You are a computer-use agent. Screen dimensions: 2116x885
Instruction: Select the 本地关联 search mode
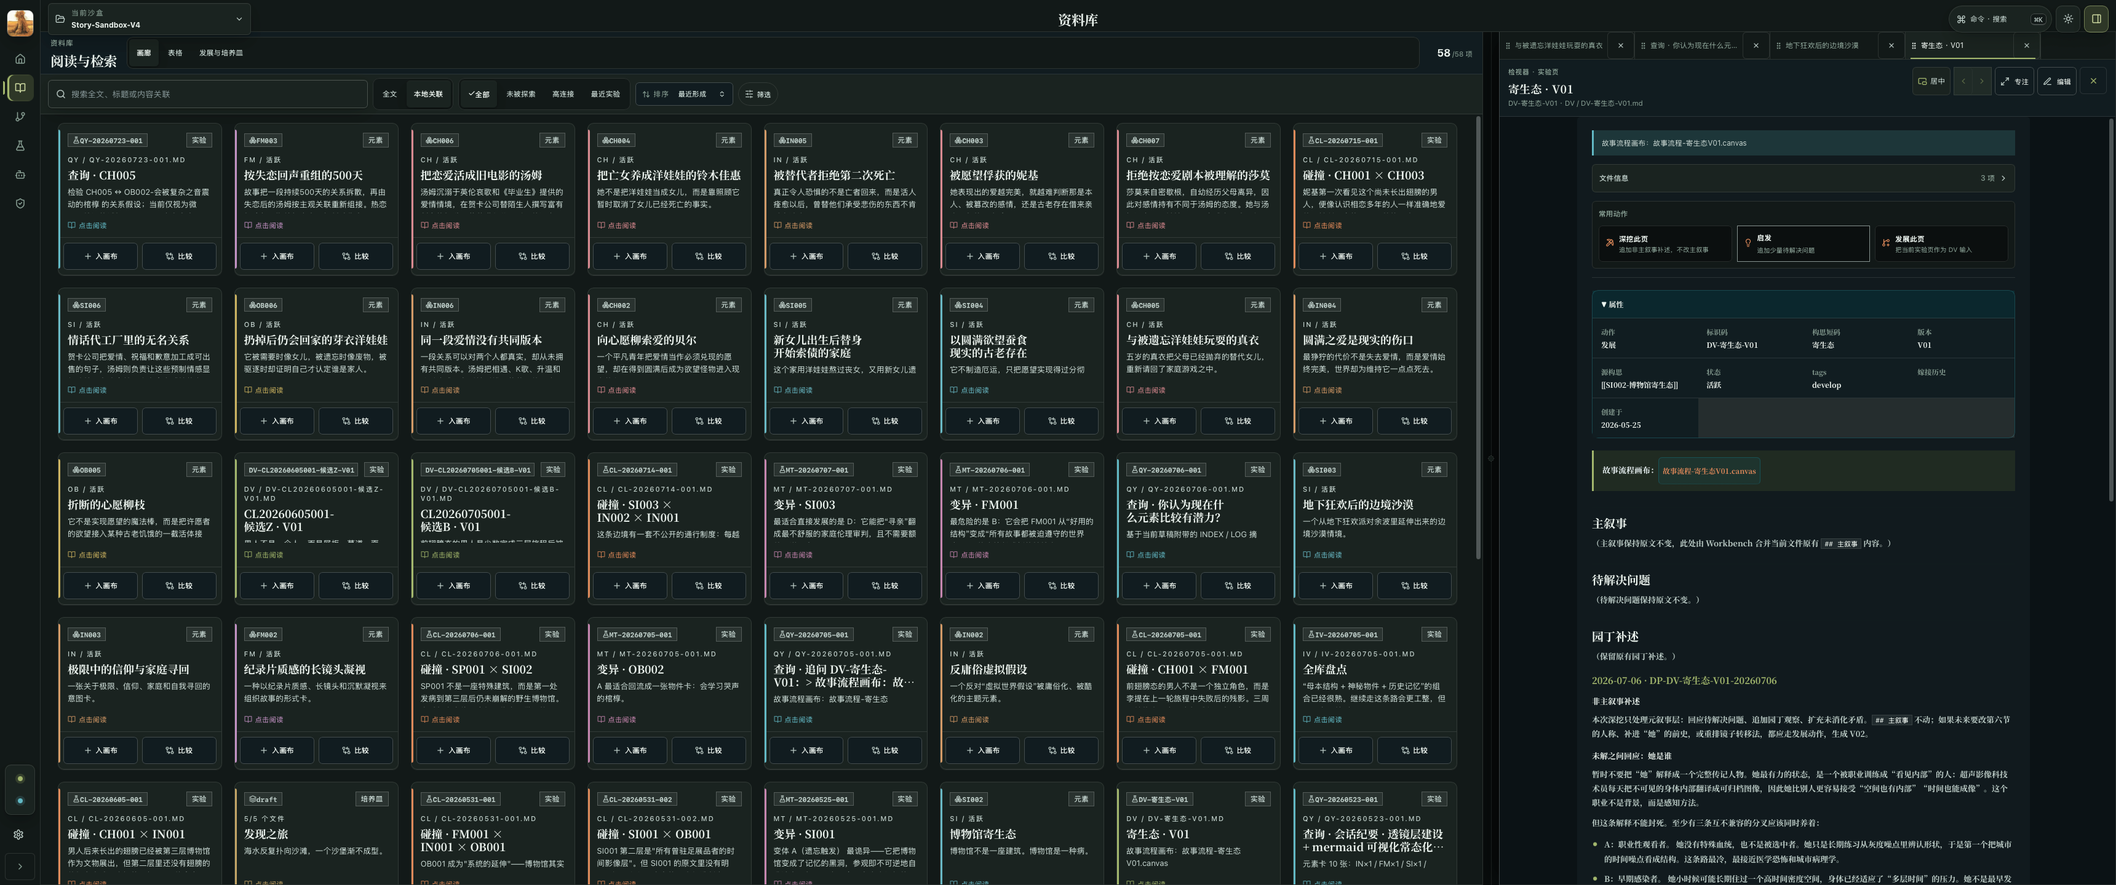[428, 95]
